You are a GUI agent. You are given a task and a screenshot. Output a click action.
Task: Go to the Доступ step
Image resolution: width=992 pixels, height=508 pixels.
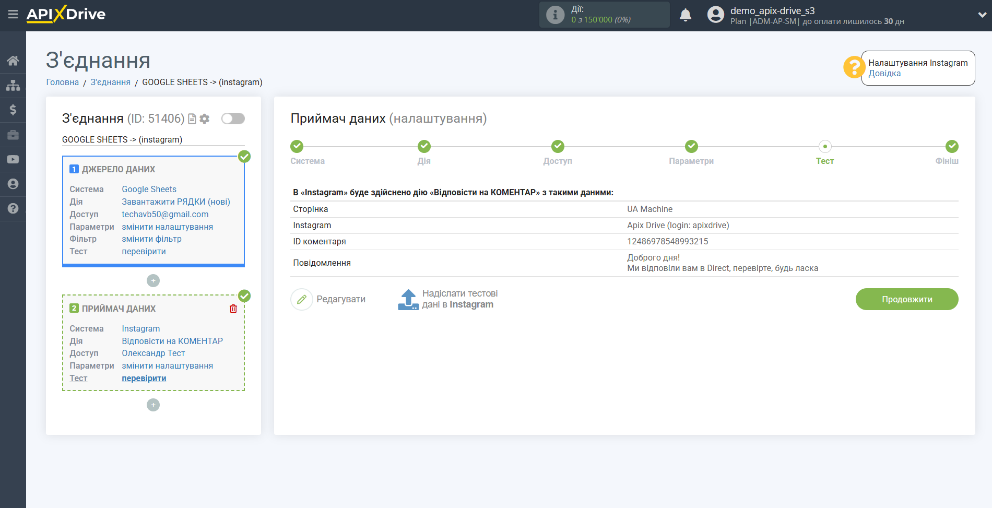tap(558, 146)
